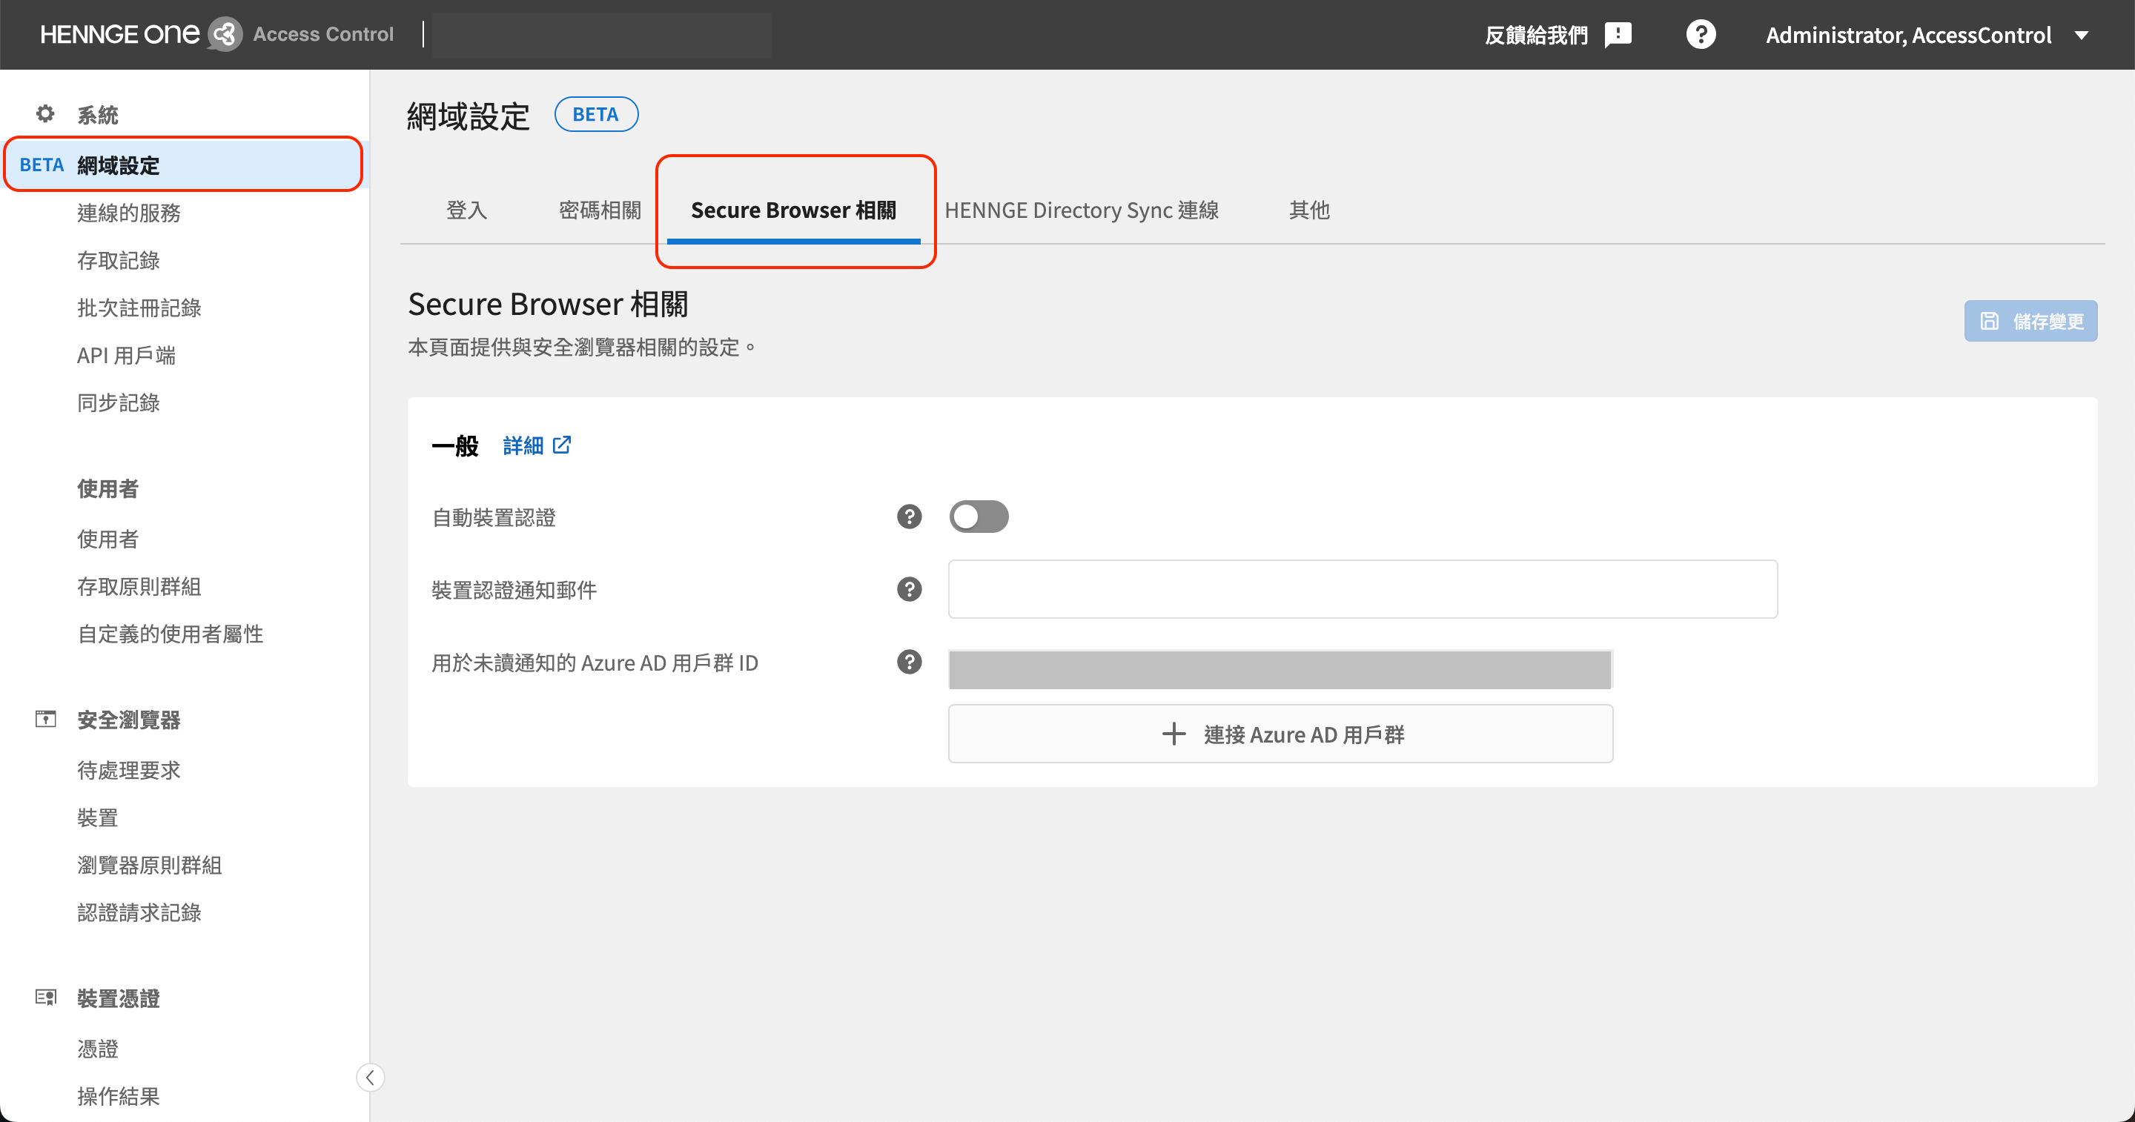
Task: Open 存取原則群組 in sidebar
Action: [x=139, y=587]
